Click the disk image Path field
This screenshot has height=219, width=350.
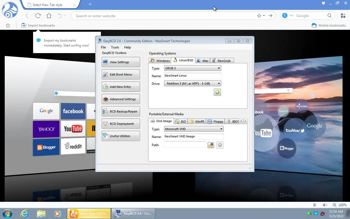pos(185,145)
